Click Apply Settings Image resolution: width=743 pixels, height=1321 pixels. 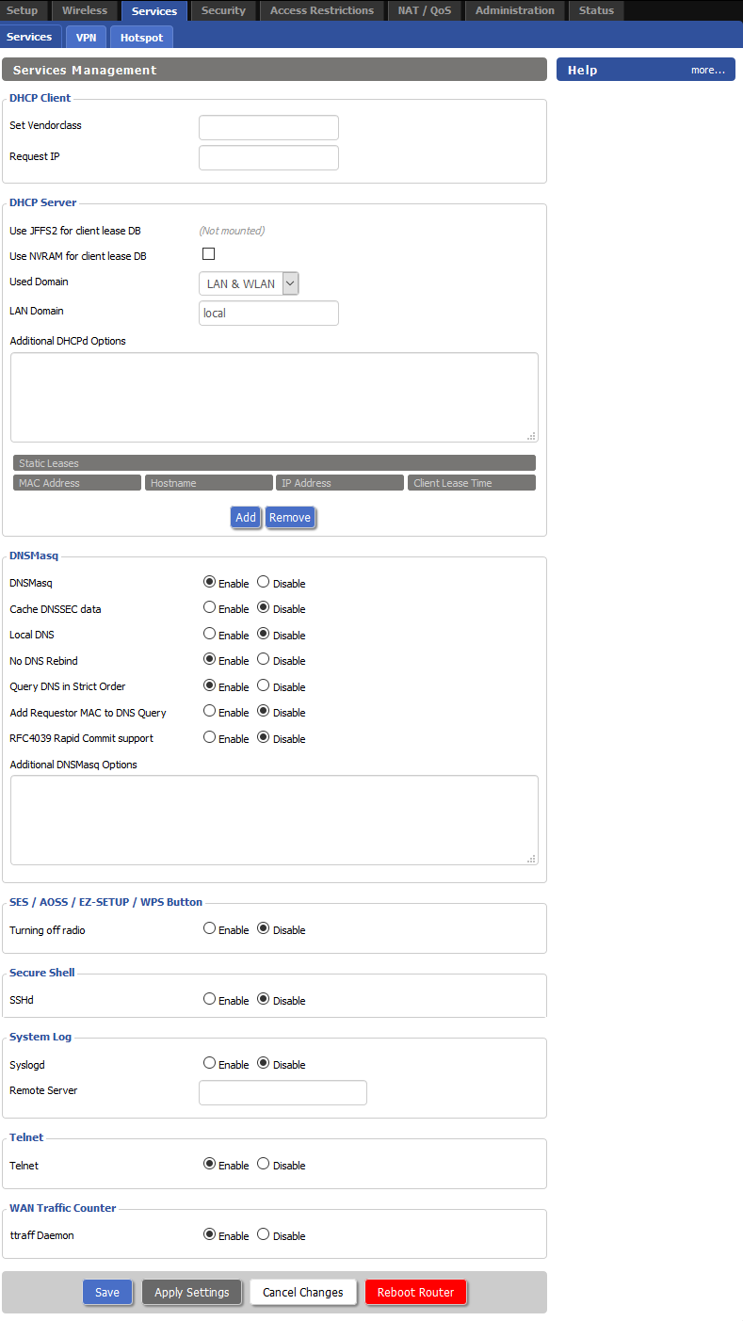point(192,1292)
